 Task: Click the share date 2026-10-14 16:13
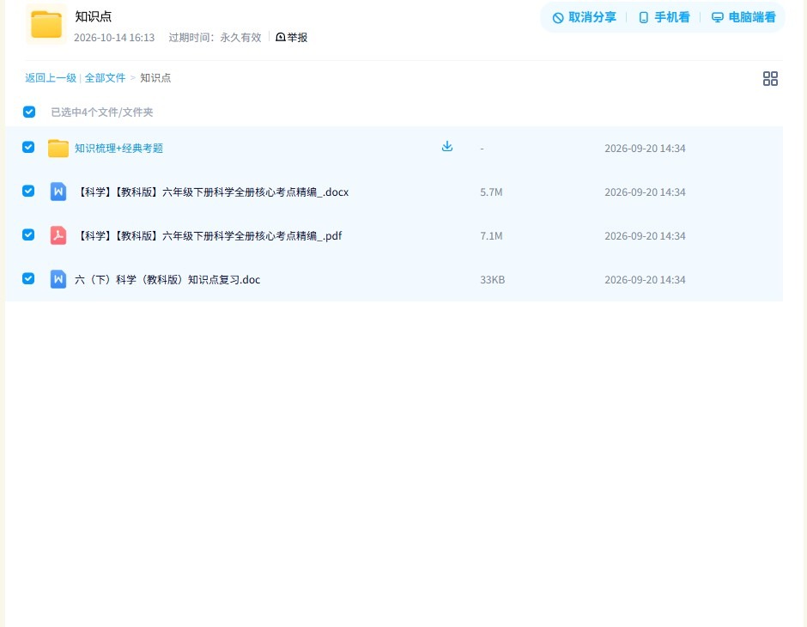click(x=114, y=38)
